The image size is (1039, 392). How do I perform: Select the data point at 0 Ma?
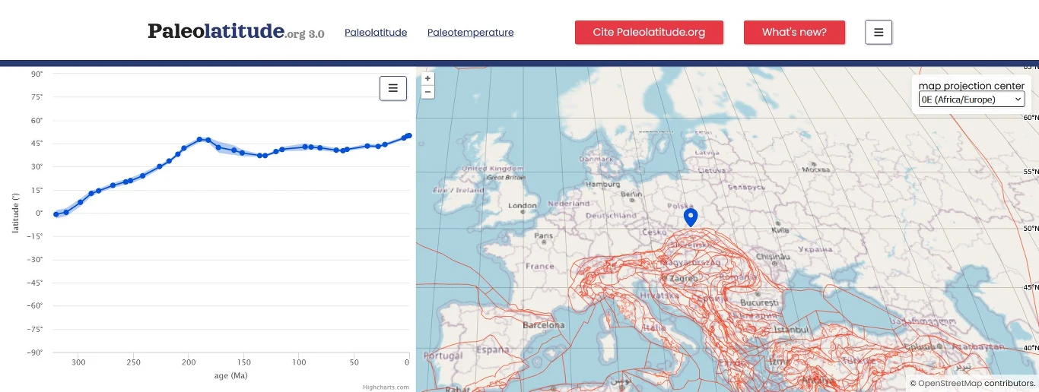click(409, 135)
